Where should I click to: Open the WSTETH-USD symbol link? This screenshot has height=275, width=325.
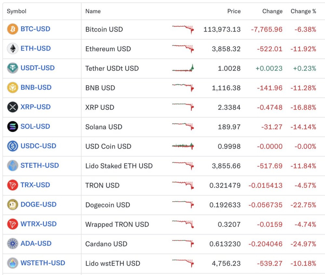[x=43, y=263]
